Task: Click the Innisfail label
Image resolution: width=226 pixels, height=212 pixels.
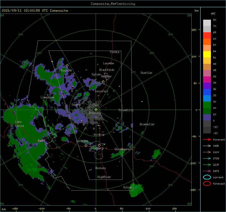Action: coord(101,91)
